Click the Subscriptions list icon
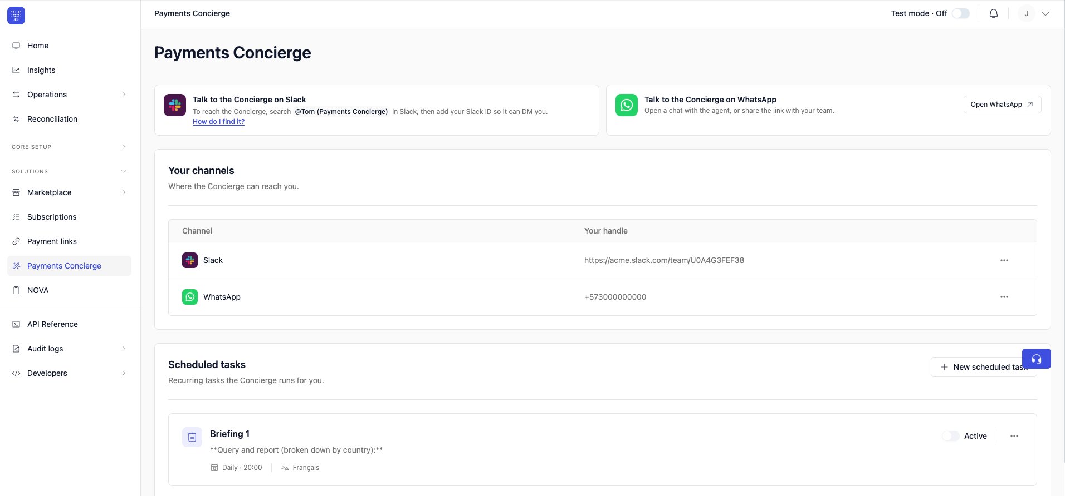 (x=16, y=217)
